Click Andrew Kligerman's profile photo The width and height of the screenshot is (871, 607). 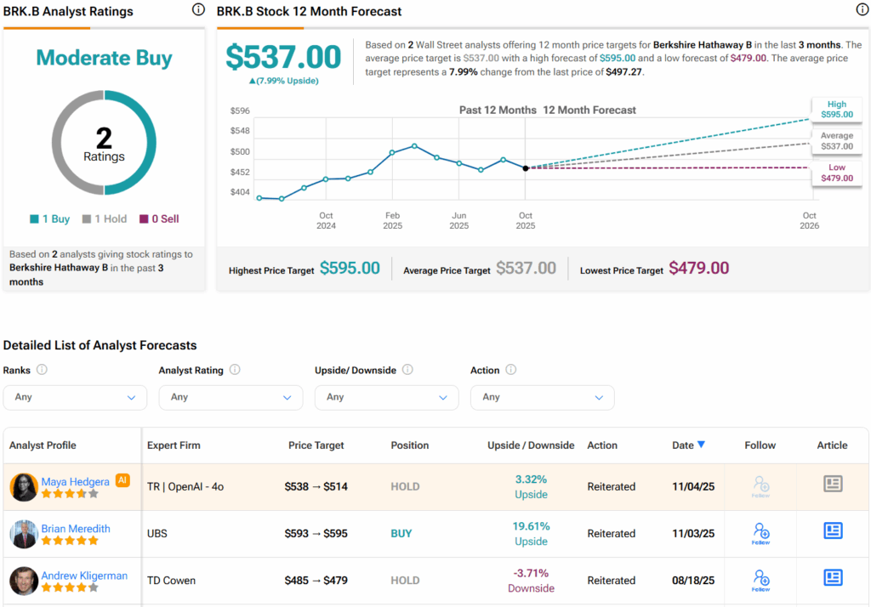tap(24, 581)
